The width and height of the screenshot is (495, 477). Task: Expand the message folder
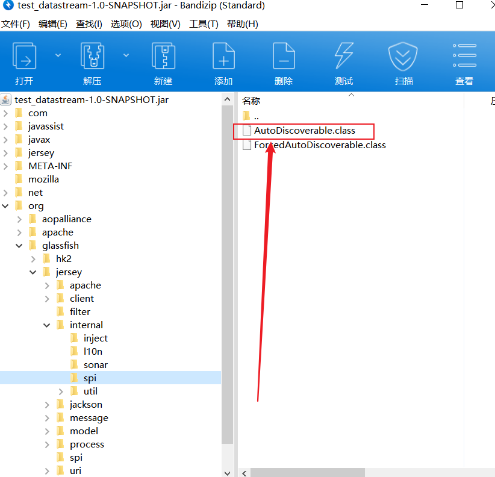pos(47,418)
